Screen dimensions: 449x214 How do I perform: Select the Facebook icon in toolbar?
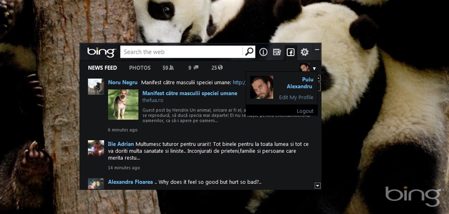point(290,52)
